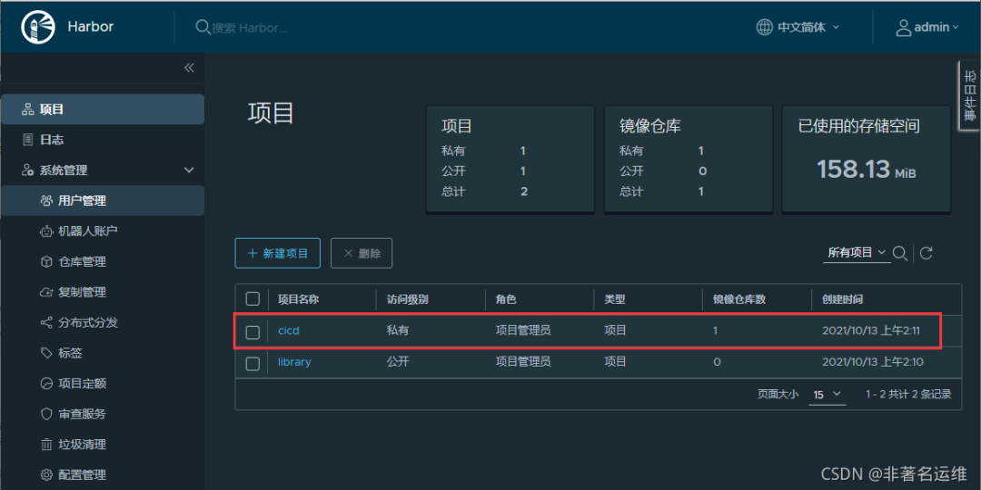Viewport: 981px width, 490px height.
Task: Click the 私有 cell in cicd row
Action: click(x=397, y=330)
